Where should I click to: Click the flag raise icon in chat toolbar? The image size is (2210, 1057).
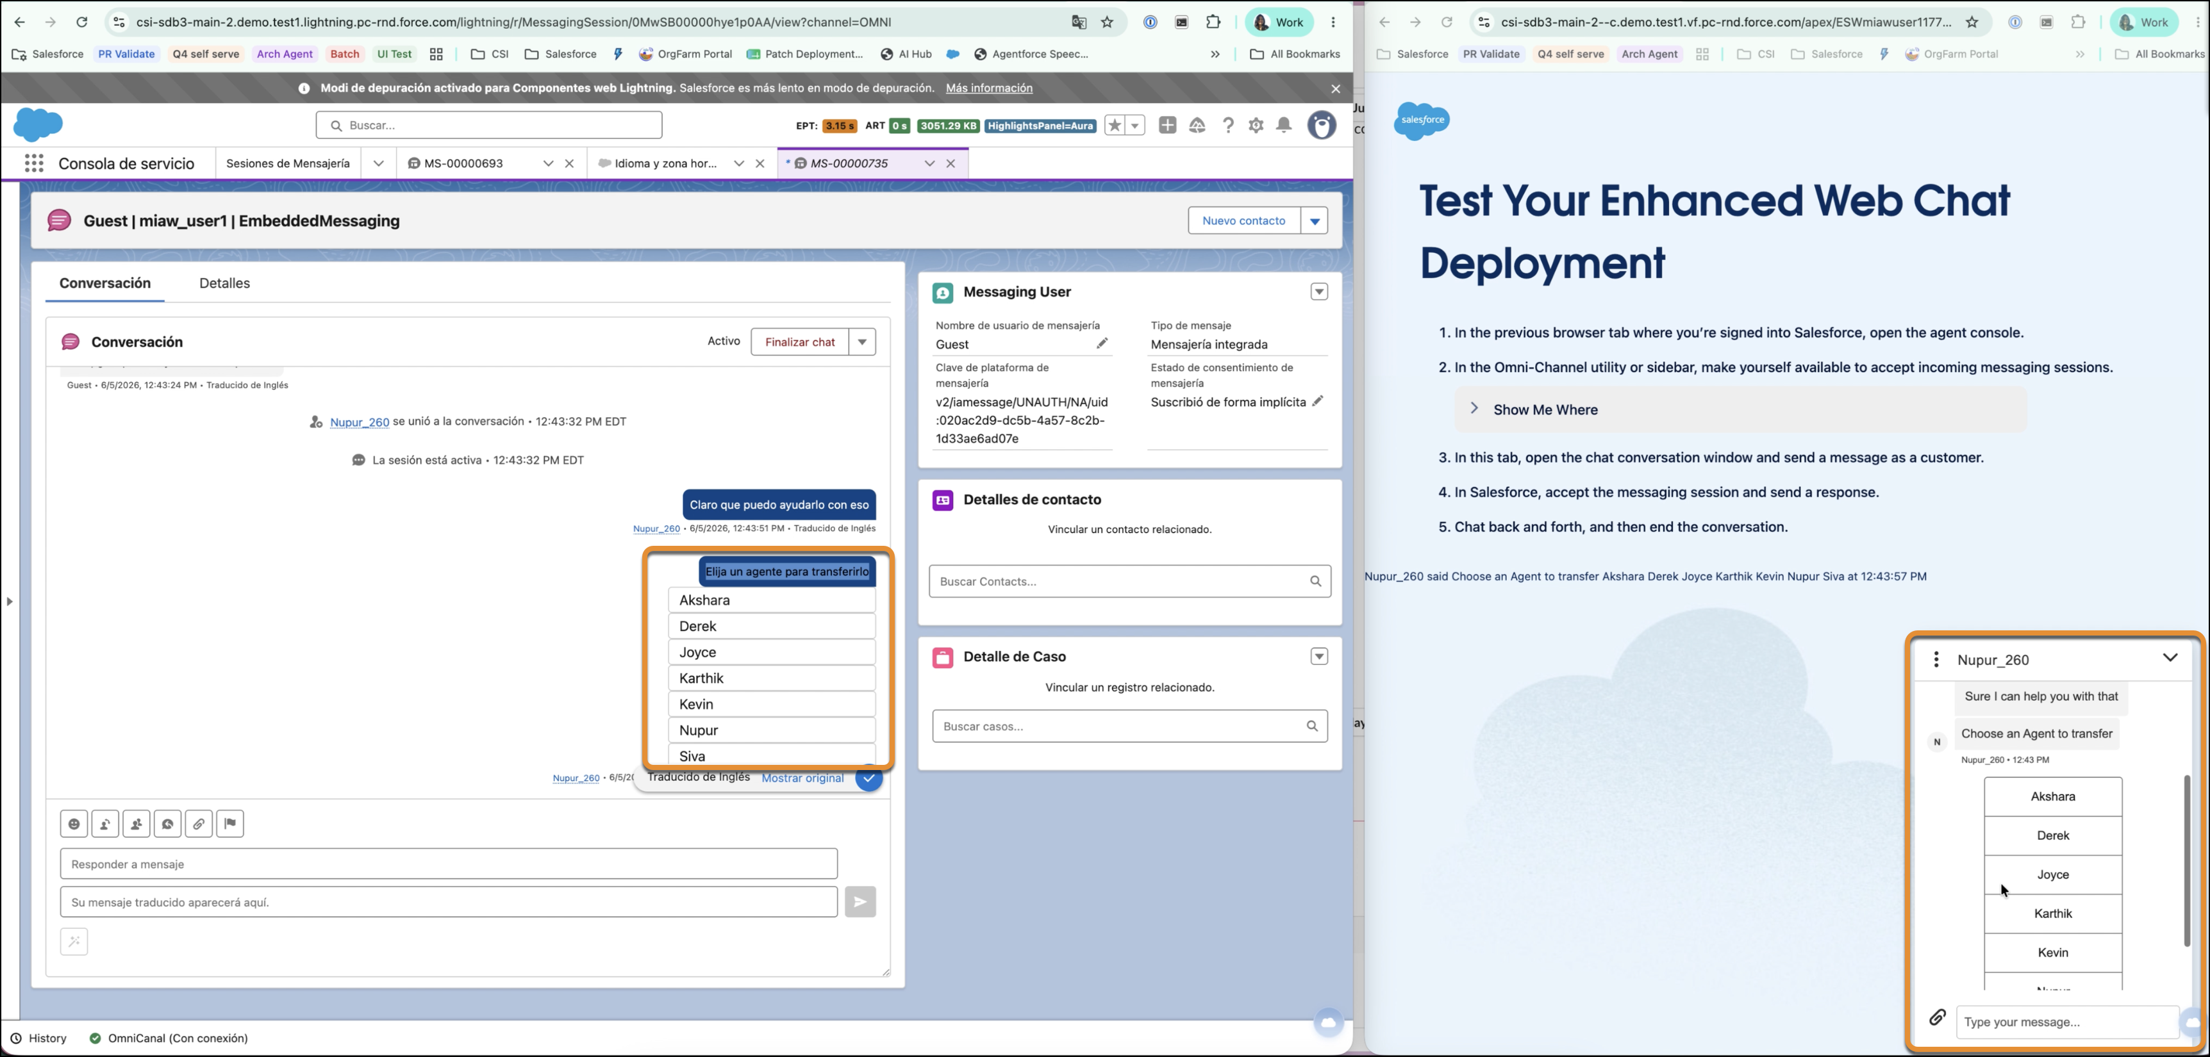[230, 824]
